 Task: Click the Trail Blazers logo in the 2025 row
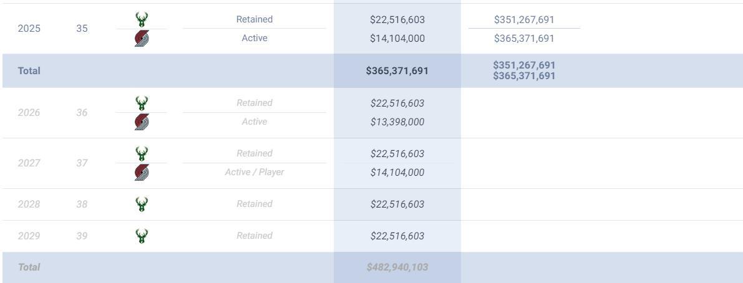[142, 39]
